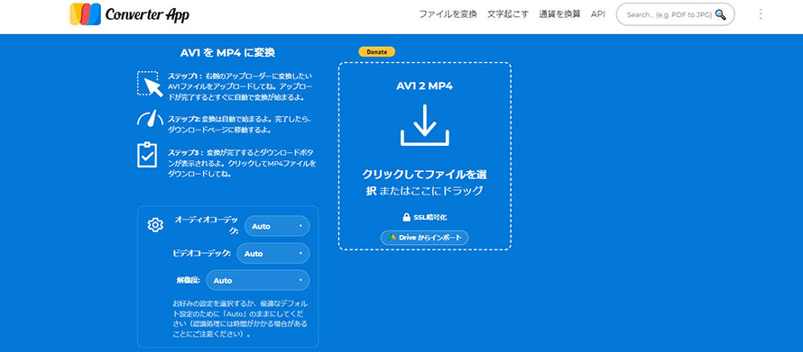Viewport: 803px width, 352px height.
Task: Click the yellow Donate button
Action: tap(376, 51)
